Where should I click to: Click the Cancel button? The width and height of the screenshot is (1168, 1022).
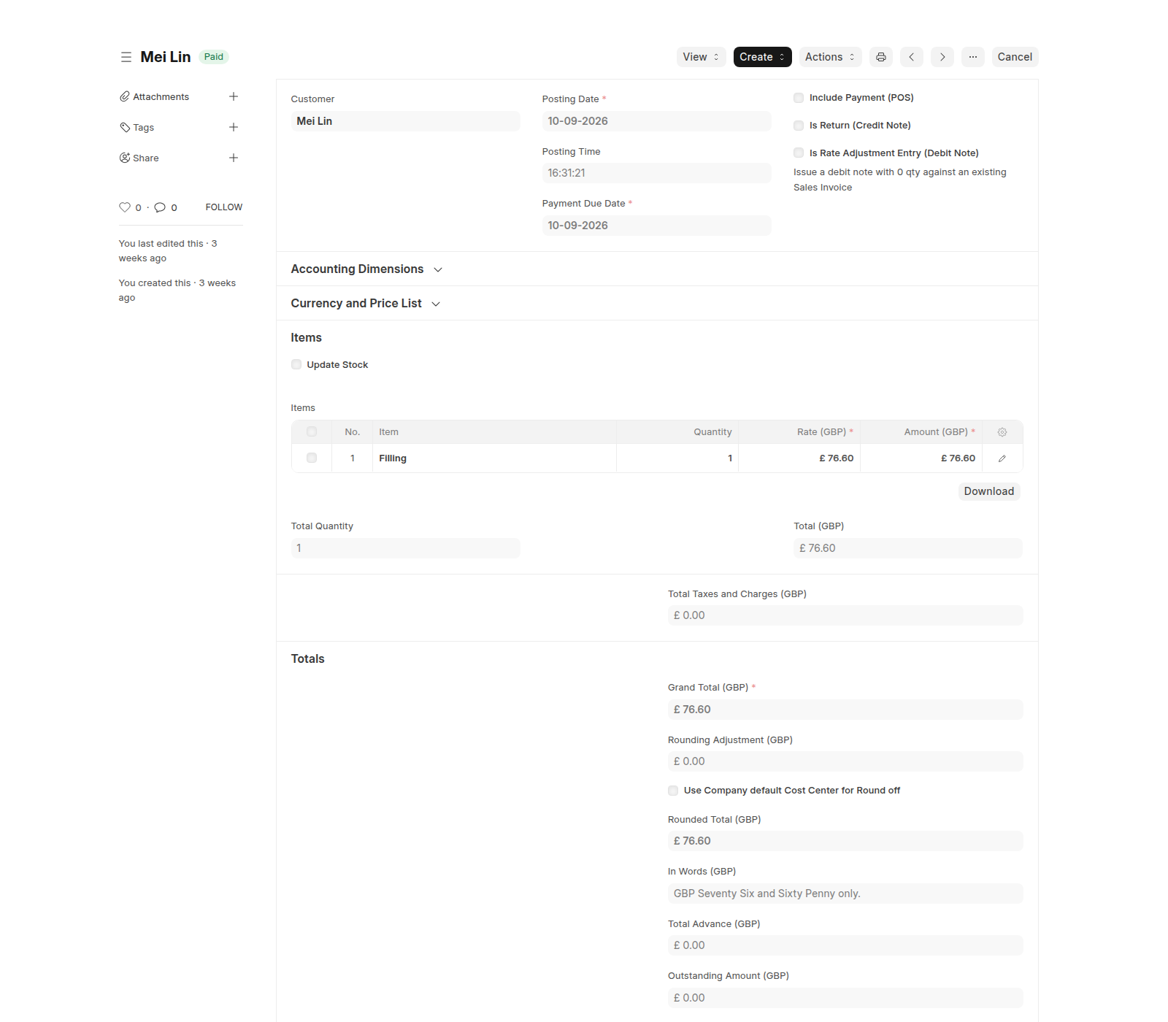[x=1015, y=57]
